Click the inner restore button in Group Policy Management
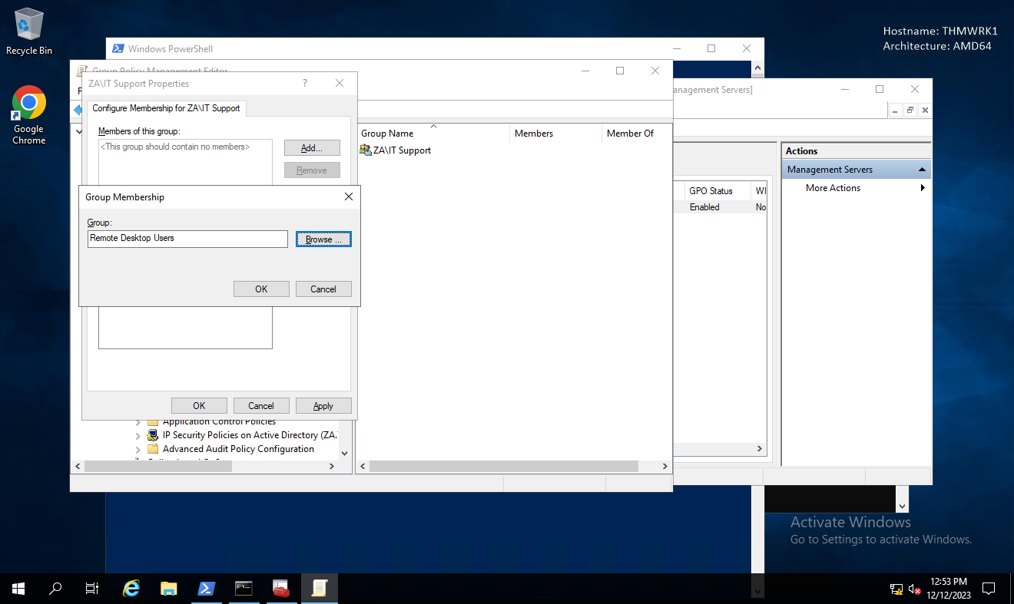Screen dimensions: 1014x604 click(910, 110)
